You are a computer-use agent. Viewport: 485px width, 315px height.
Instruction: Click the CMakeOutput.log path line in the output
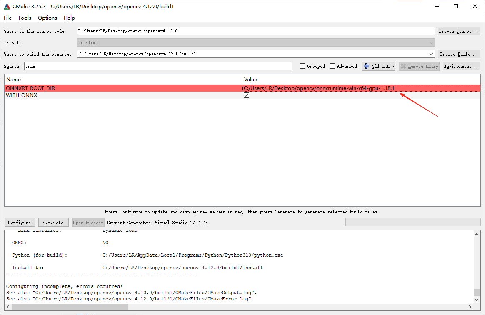tap(131, 292)
